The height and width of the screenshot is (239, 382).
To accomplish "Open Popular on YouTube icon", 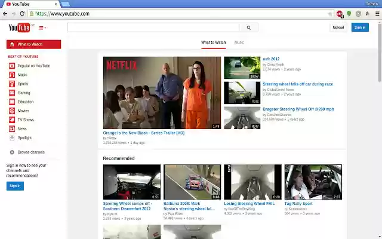I will click(x=12, y=66).
